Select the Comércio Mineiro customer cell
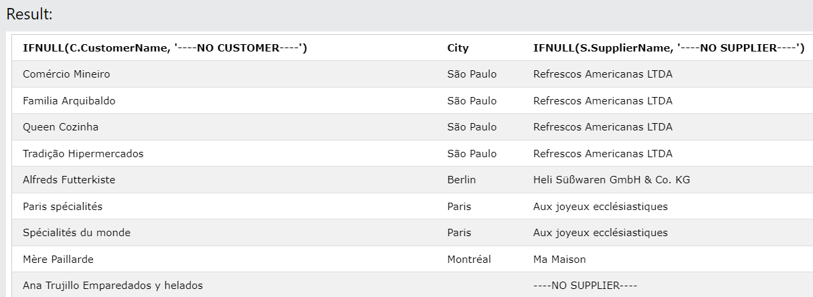 tap(66, 74)
